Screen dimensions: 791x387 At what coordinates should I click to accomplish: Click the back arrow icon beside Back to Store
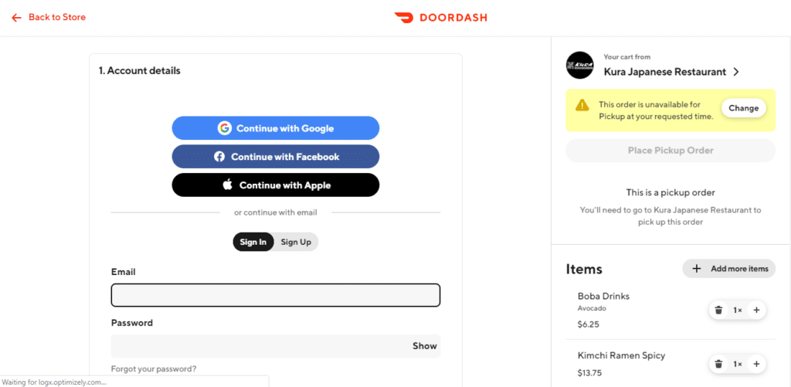[x=17, y=18]
